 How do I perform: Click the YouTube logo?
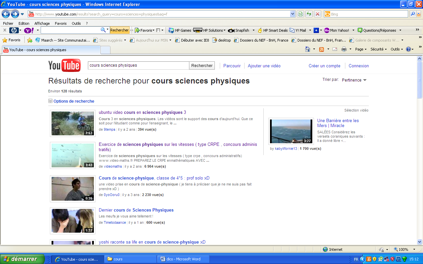point(64,66)
